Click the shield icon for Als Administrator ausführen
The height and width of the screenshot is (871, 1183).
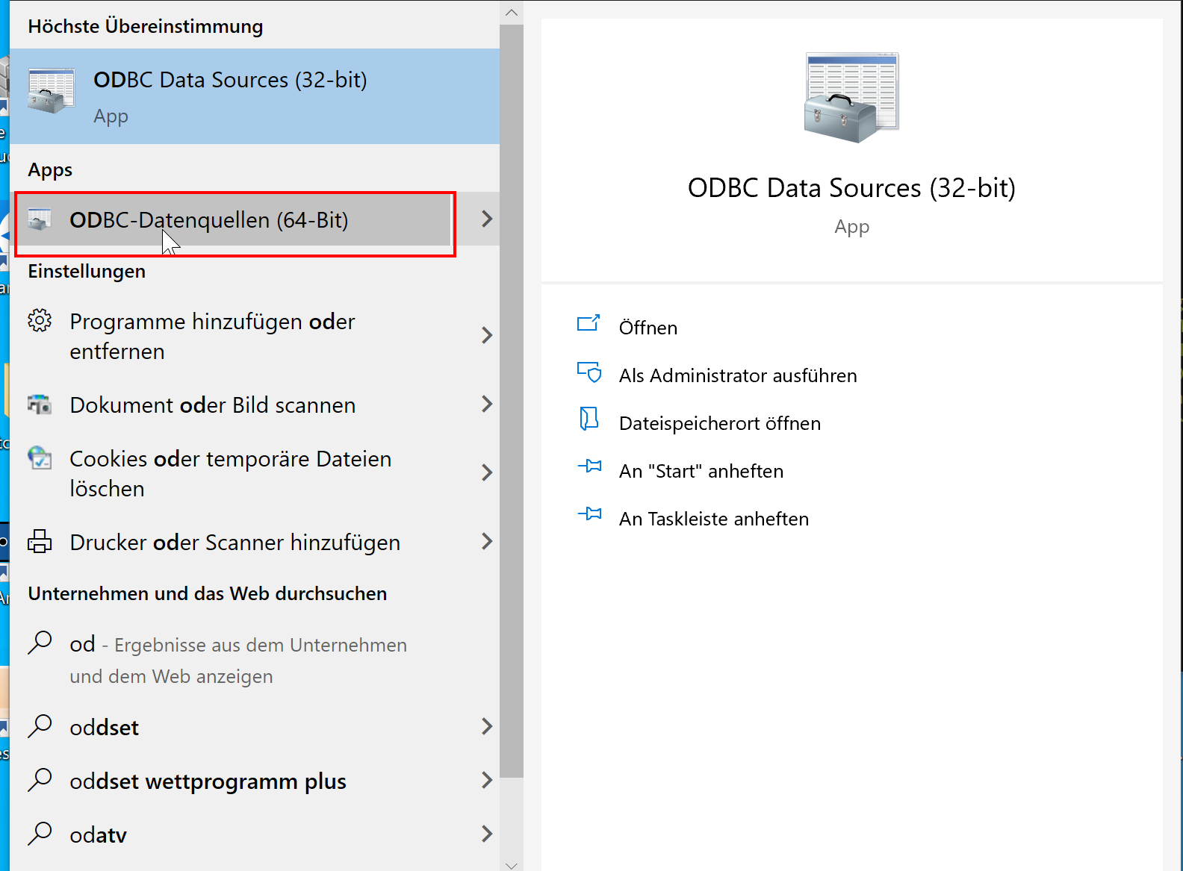point(589,373)
